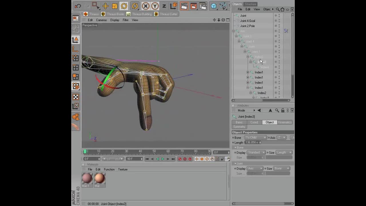Click the red Record Keyframe button
This screenshot has width=366, height=206.
pos(180,159)
